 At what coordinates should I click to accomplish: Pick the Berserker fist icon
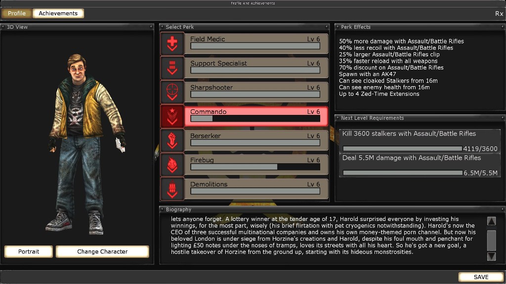click(172, 140)
